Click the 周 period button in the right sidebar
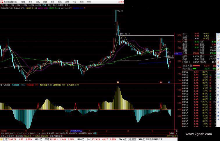 218,102
